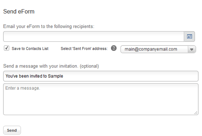The width and height of the screenshot is (202, 136).
Task: Click the '(optional)' text
Action: point(89,66)
